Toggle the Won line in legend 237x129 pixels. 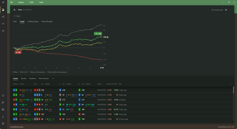[x=16, y=72]
